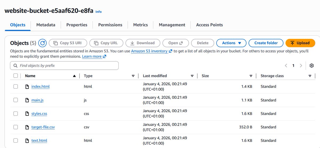
Task: Click the Copy S3 URI button
Action: coord(68,43)
